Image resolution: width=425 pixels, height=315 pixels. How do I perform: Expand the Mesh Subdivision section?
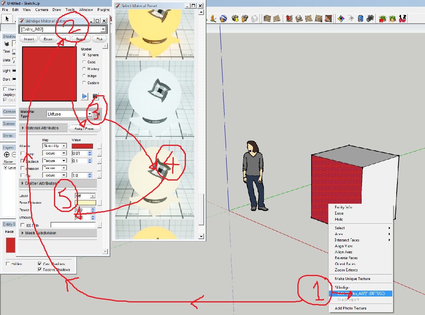pyautogui.click(x=22, y=233)
